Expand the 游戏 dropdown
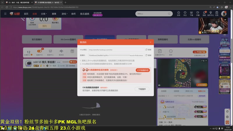 point(64,14)
